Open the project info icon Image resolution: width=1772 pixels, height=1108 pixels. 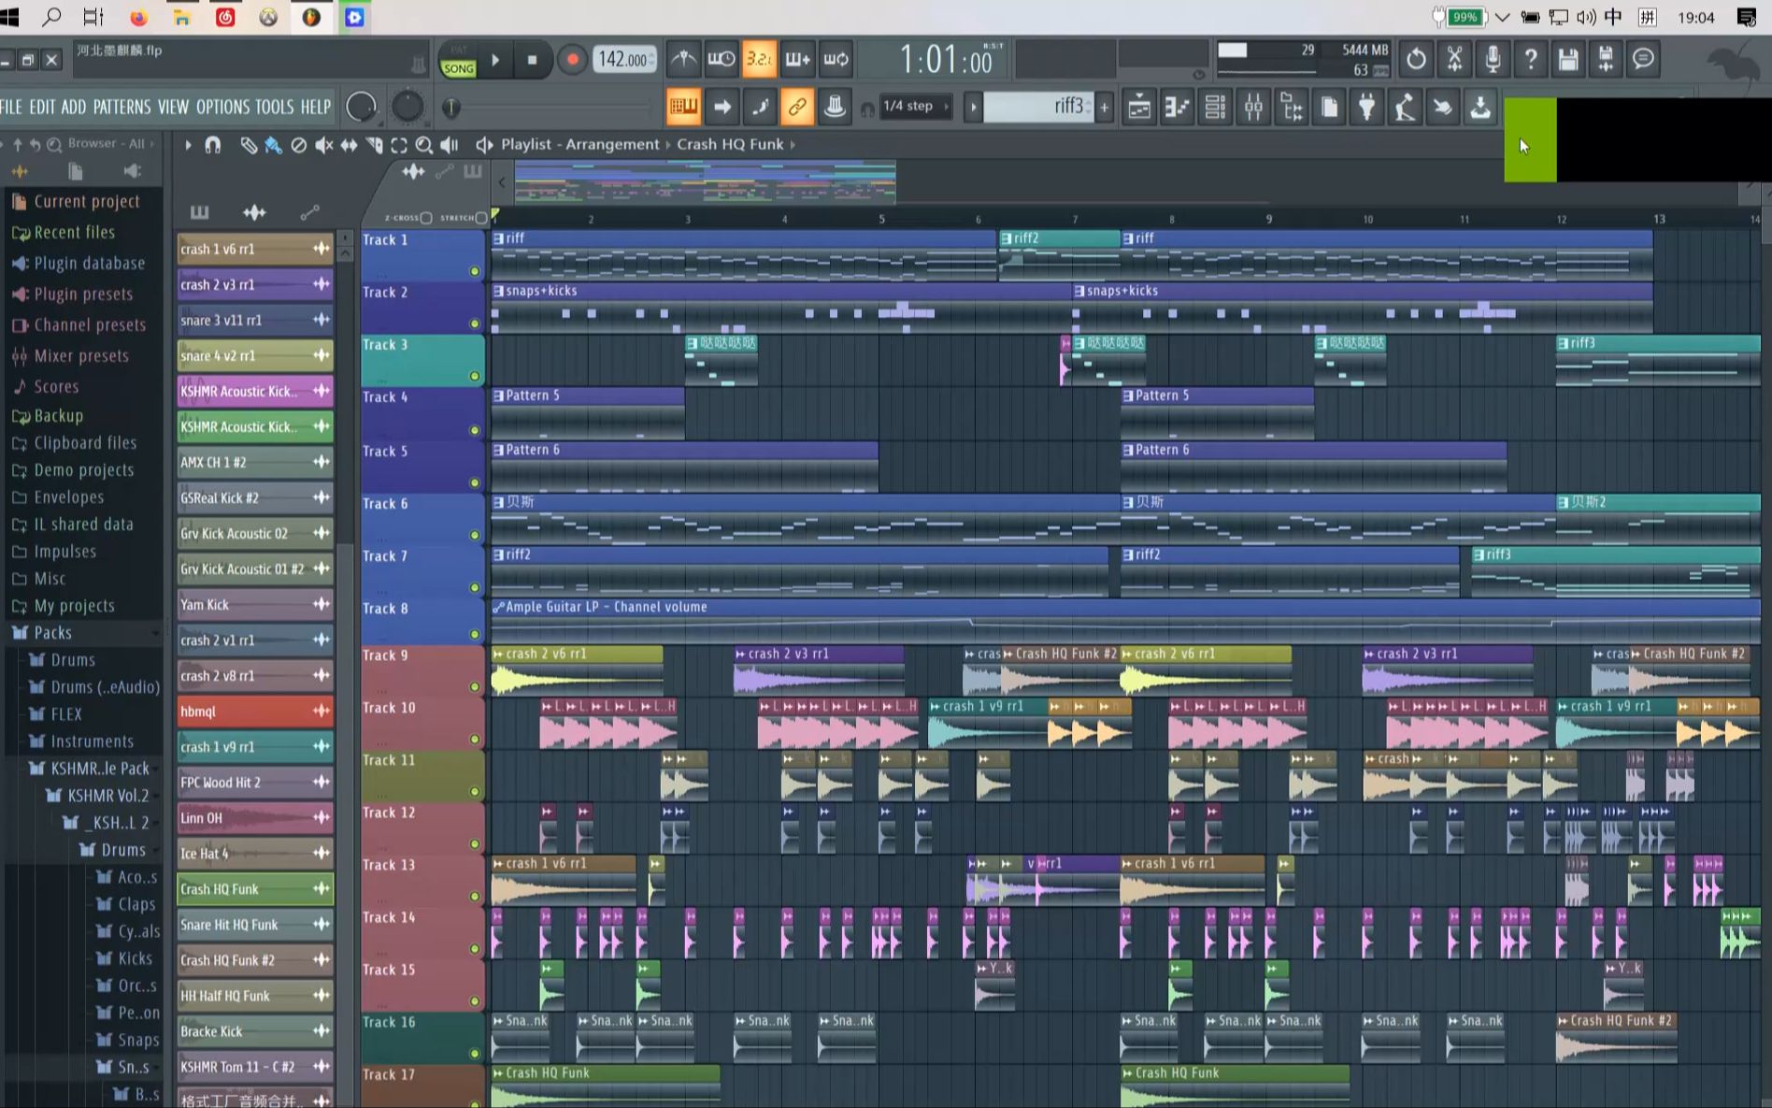click(x=1329, y=108)
